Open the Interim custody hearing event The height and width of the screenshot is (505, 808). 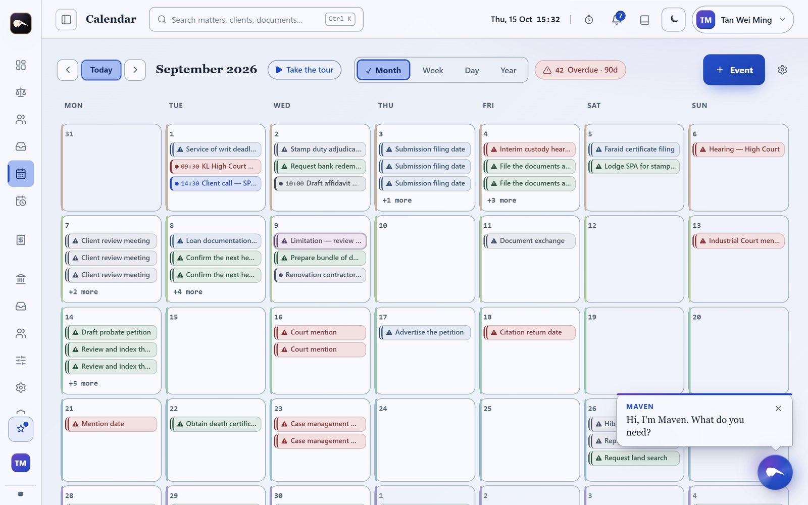(529, 149)
